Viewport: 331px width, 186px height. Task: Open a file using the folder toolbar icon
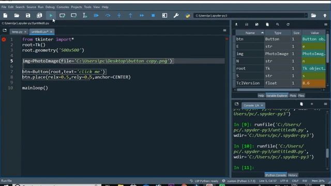pos(17,16)
